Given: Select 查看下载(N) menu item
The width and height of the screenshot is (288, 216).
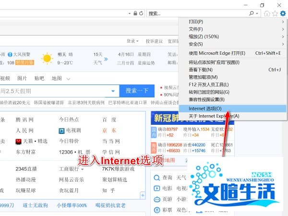Looking at the screenshot, I should (232, 70).
